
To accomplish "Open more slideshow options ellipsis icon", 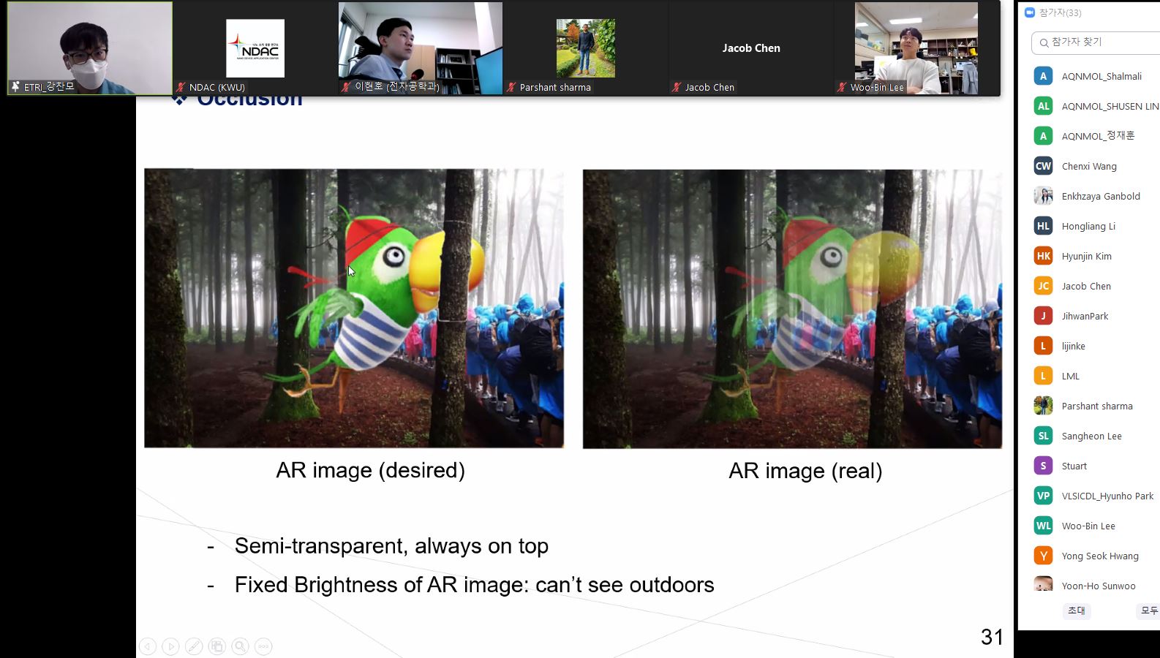I will (264, 646).
